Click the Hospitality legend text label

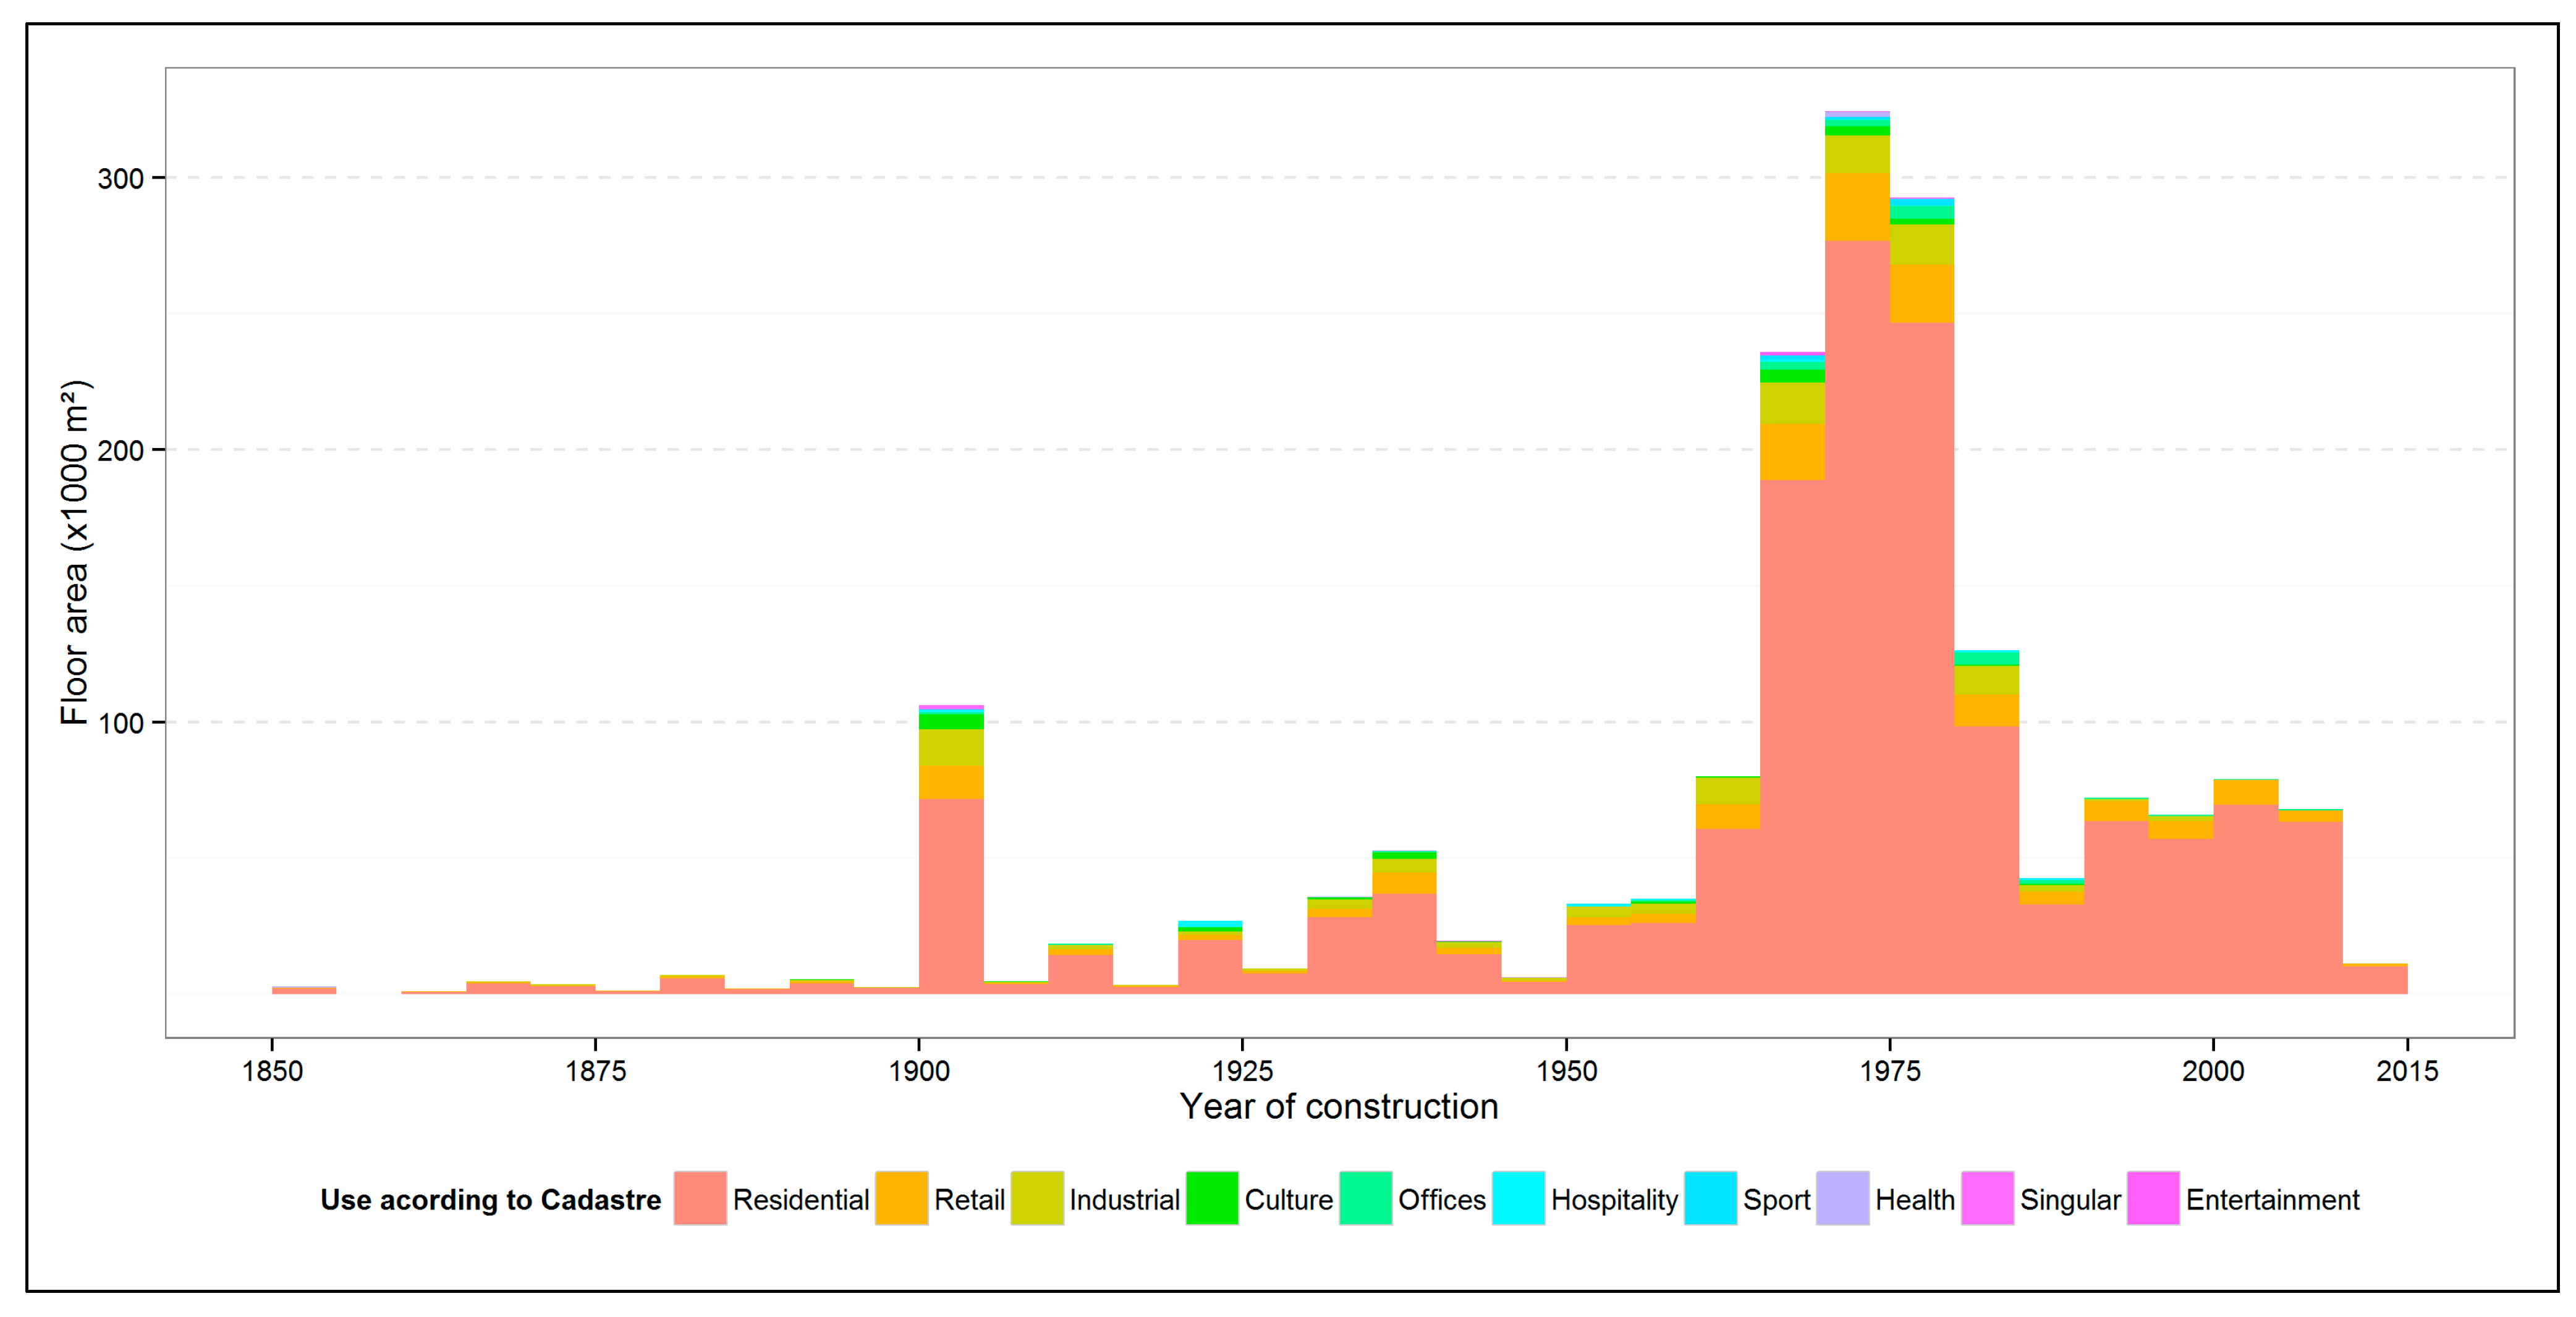(1614, 1199)
